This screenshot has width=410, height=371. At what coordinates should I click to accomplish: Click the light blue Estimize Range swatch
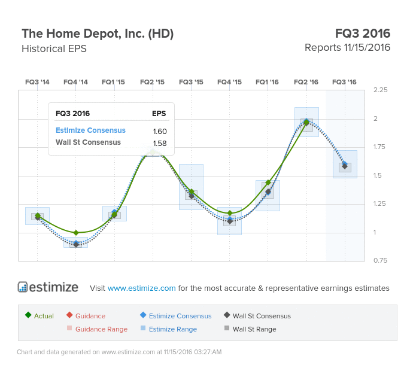(x=143, y=328)
